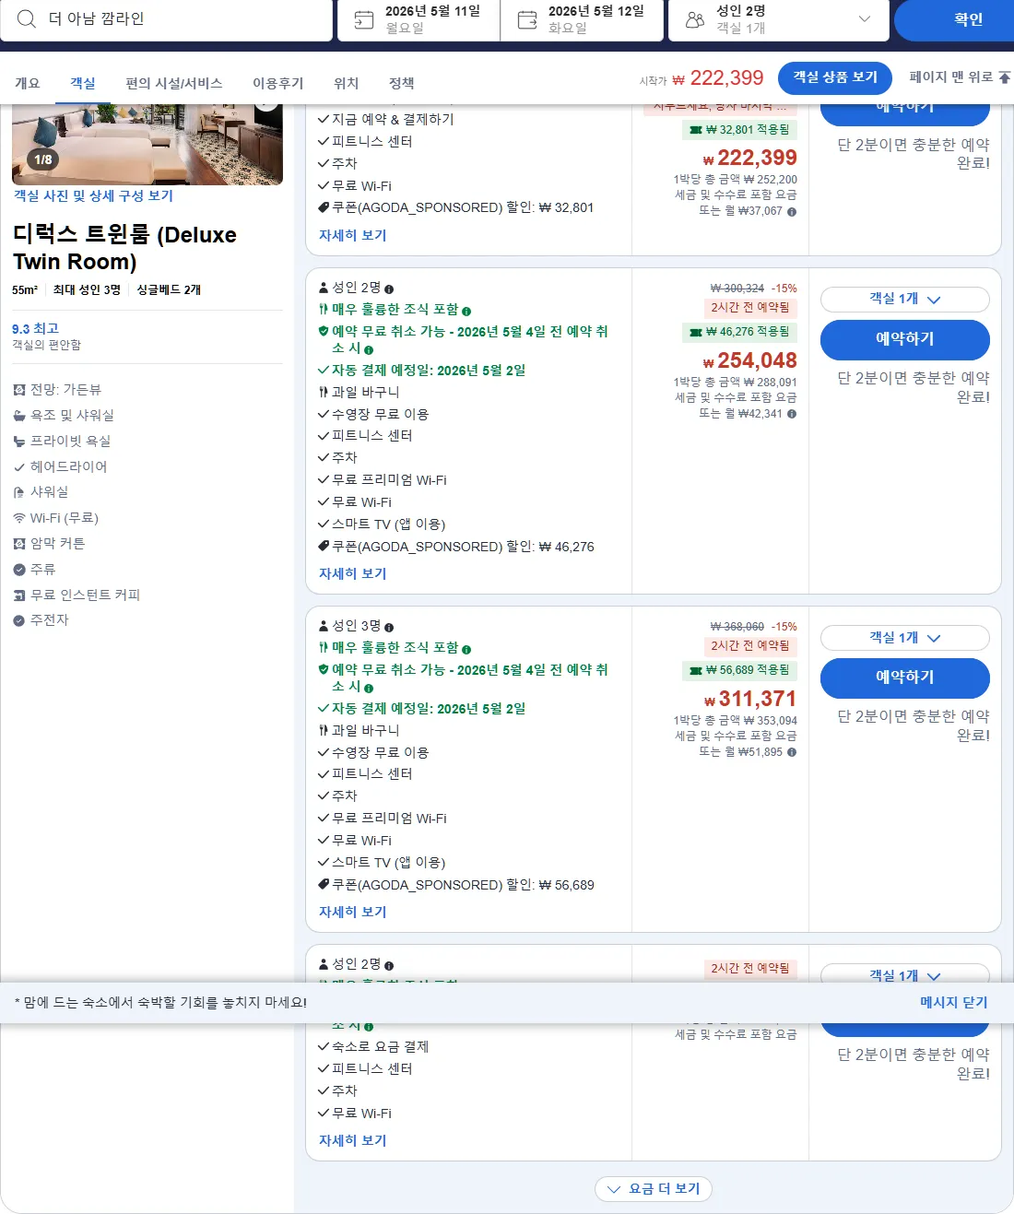Click info icon beside 조식 포함 in 성인 3명 offer
Screen dimensions: 1014x1214
[x=466, y=650]
